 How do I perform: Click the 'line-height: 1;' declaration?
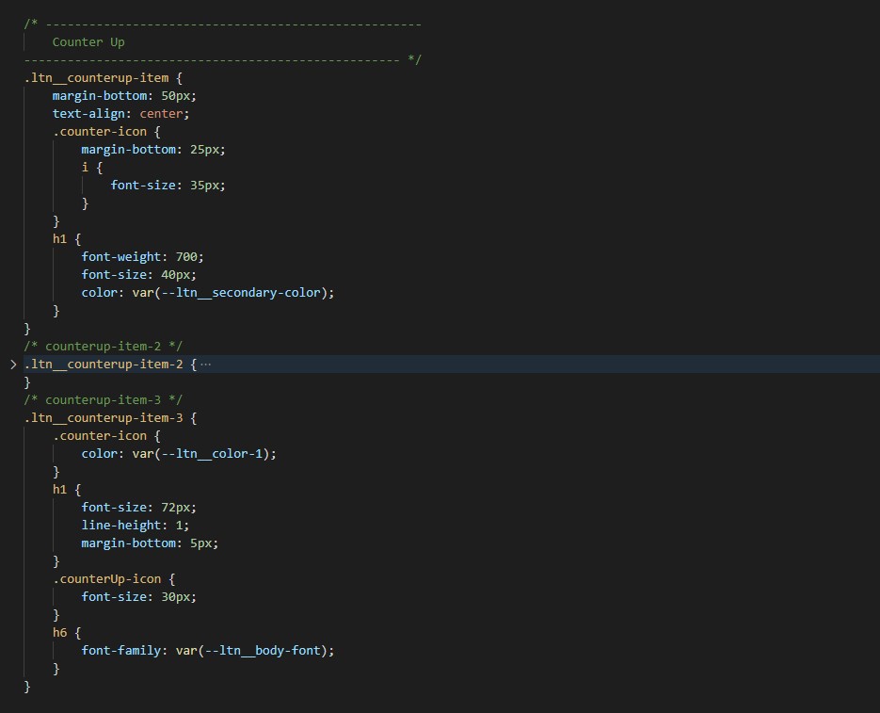pos(136,526)
